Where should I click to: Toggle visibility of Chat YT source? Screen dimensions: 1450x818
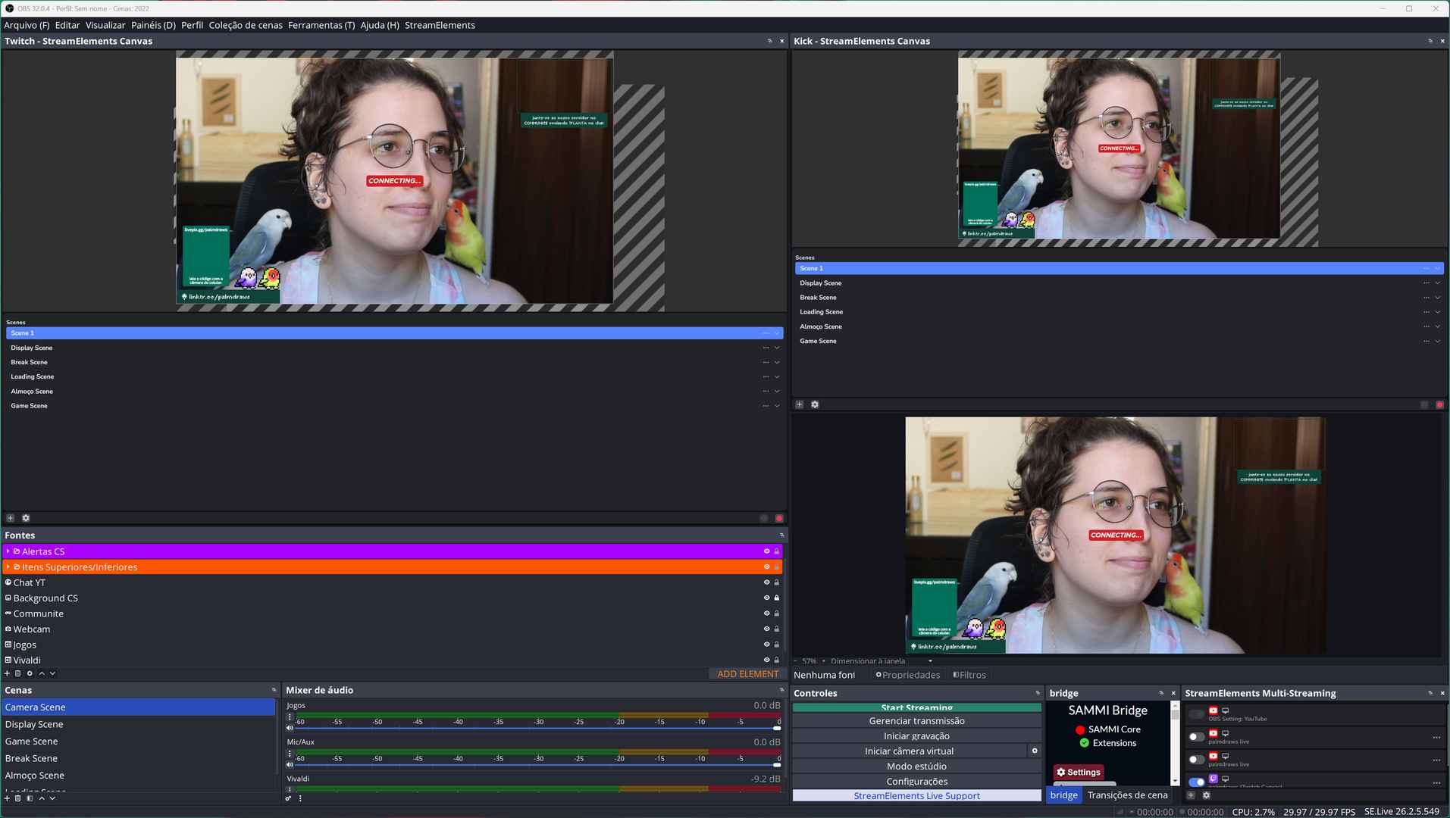766,582
